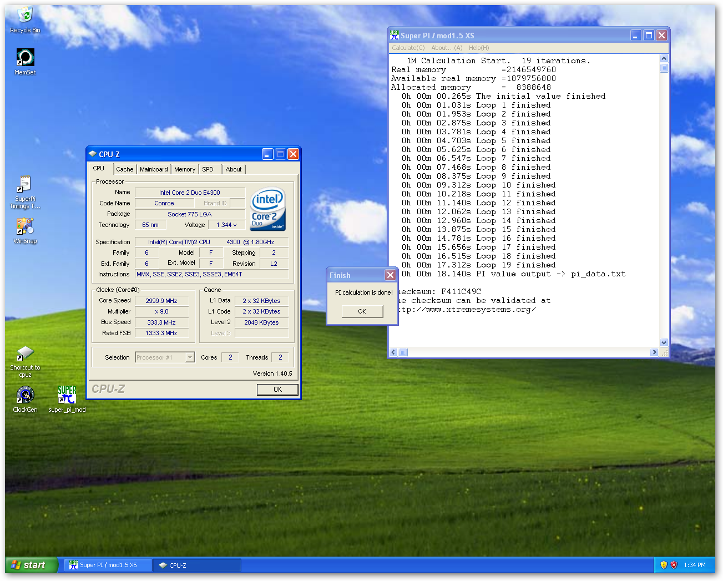723x581 pixels.
Task: Open the SuperPI Timings shortcut icon
Action: tap(25, 192)
